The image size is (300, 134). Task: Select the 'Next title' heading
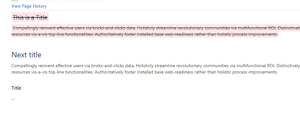pos(26,55)
